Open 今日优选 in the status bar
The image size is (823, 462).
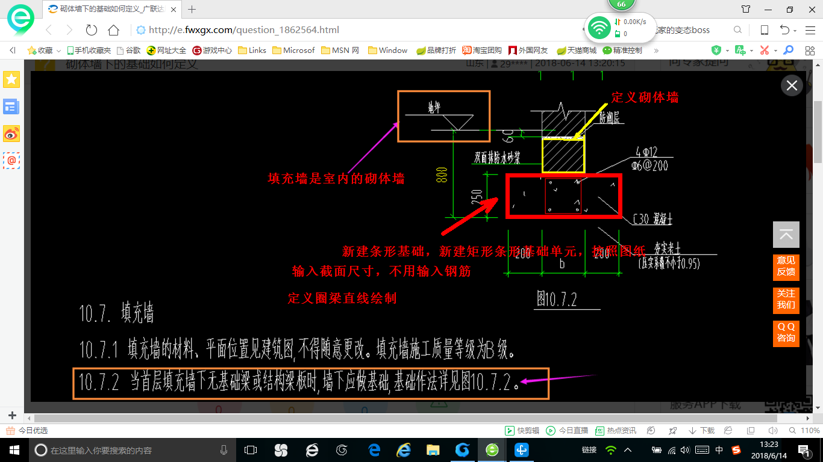click(x=27, y=431)
